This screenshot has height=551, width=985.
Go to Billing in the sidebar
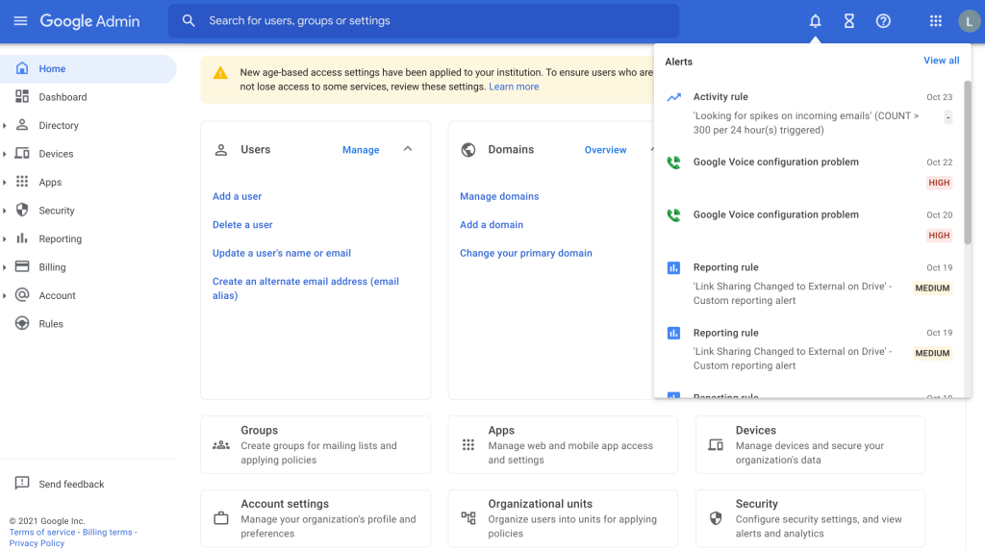click(52, 267)
